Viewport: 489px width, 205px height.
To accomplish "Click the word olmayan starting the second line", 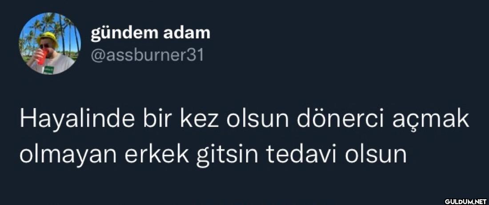I will pos(68,156).
